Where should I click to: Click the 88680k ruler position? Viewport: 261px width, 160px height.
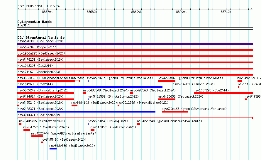[x=92, y=12]
